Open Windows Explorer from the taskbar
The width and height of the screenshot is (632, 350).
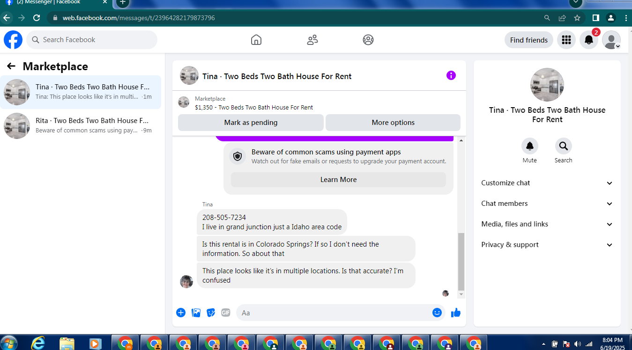click(67, 343)
